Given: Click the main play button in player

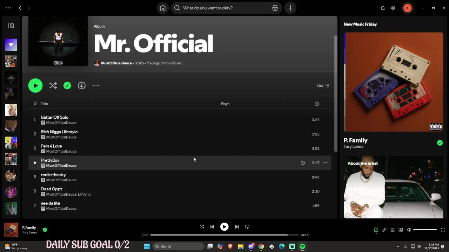Looking at the screenshot, I should 224,227.
